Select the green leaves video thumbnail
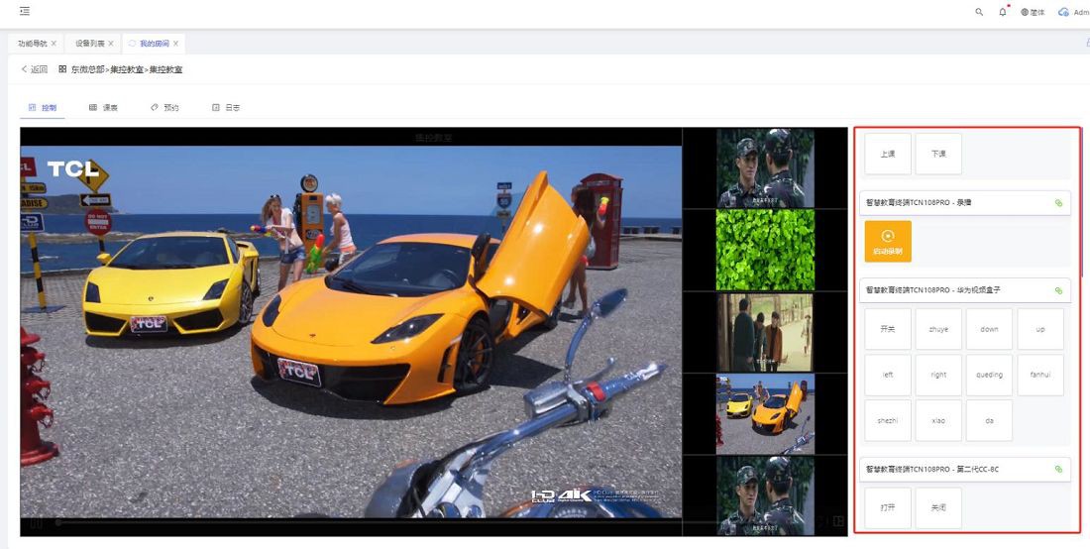The image size is (1090, 549). pyautogui.click(x=765, y=250)
